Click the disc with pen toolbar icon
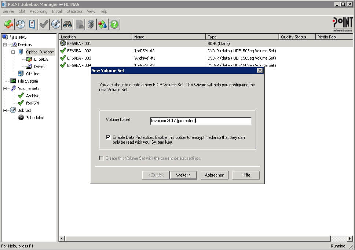355x250 pixels. (x=56, y=24)
